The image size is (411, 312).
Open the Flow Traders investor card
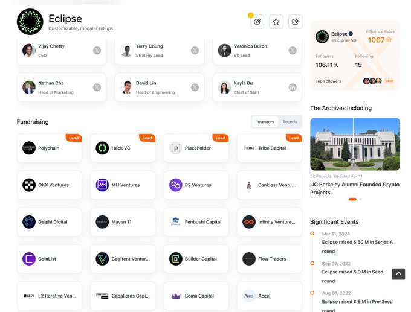tap(270, 259)
